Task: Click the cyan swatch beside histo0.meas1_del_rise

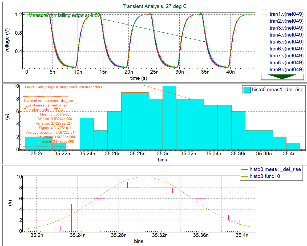Action: click(247, 90)
